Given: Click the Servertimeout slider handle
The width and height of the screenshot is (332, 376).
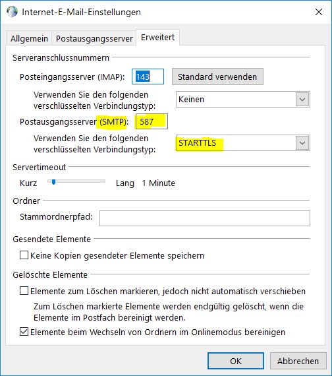Looking at the screenshot, I should [53, 182].
